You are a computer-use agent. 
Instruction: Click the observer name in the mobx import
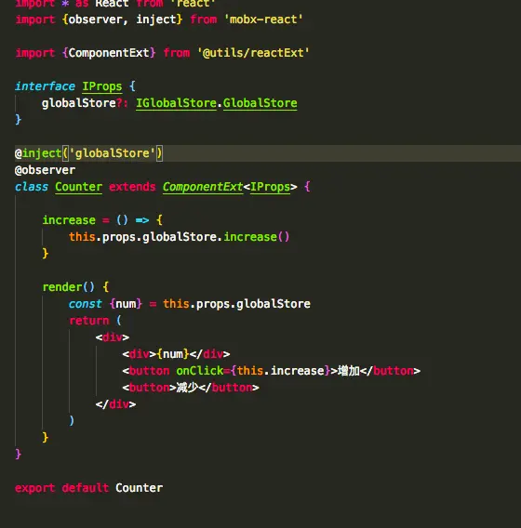[96, 20]
